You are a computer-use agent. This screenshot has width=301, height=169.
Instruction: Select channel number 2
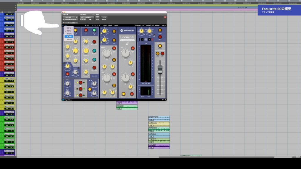click(x=149, y=40)
